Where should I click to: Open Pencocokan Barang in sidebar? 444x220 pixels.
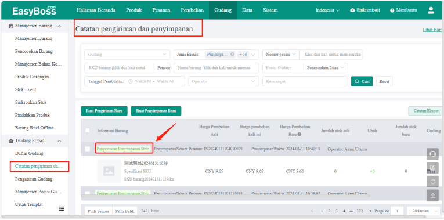(x=34, y=51)
